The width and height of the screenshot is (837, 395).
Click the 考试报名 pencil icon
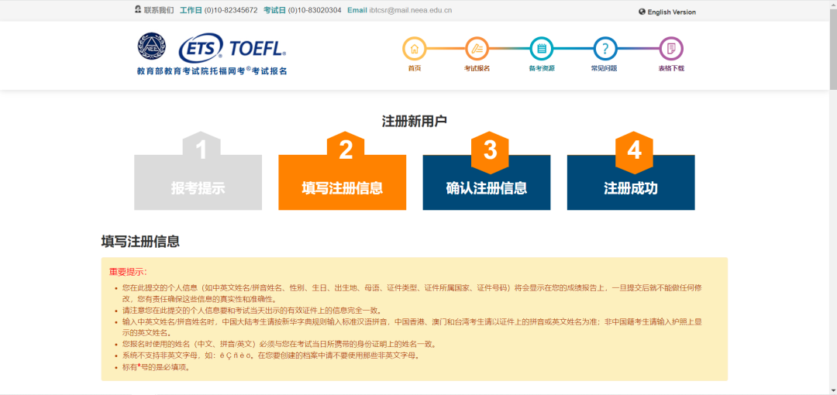[x=477, y=49]
